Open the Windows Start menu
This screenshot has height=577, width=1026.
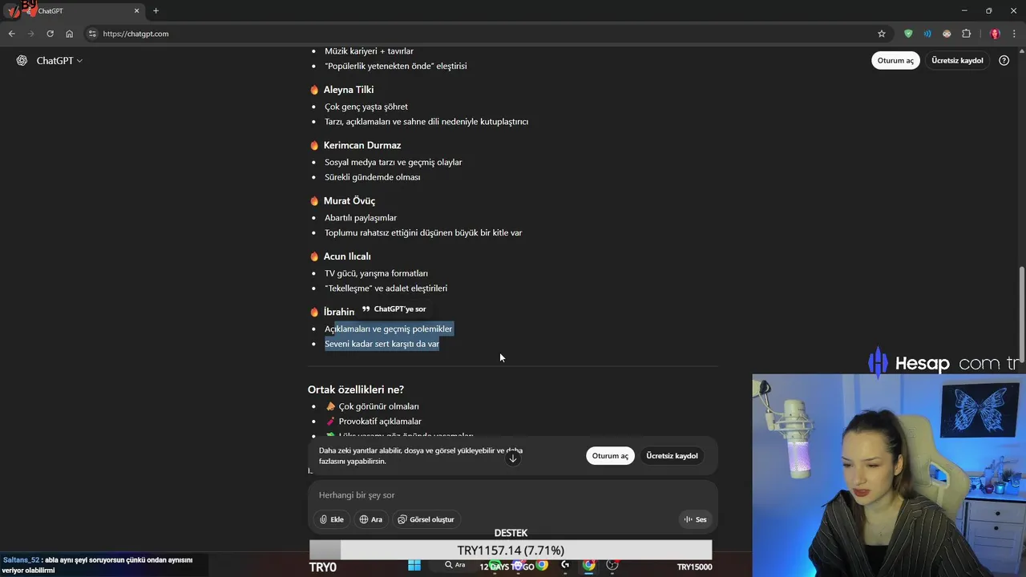click(414, 566)
